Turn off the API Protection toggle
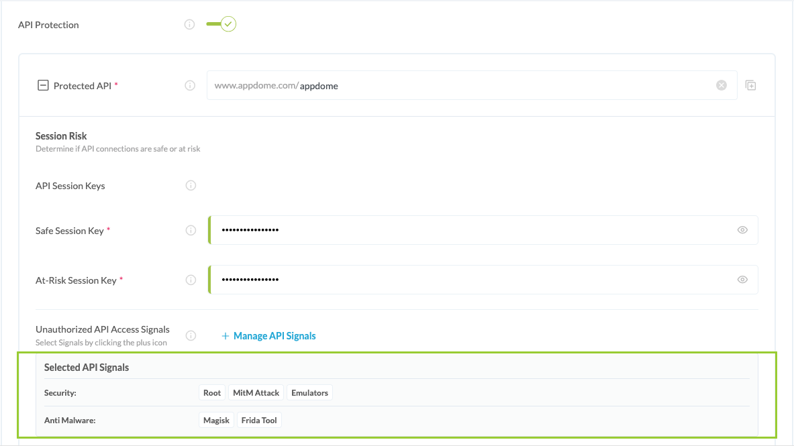Image resolution: width=794 pixels, height=446 pixels. 221,23
